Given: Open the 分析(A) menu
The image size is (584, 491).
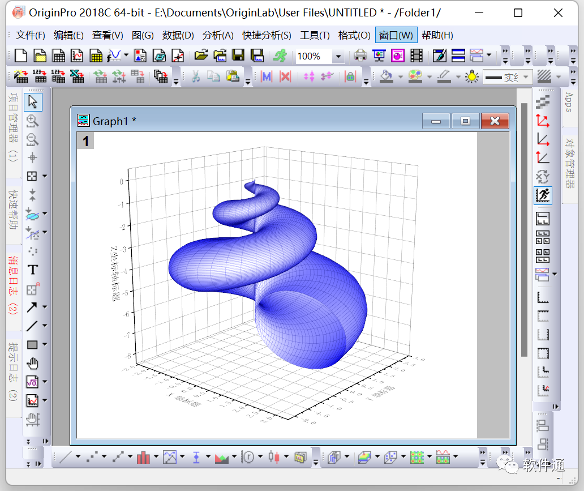Looking at the screenshot, I should (218, 36).
